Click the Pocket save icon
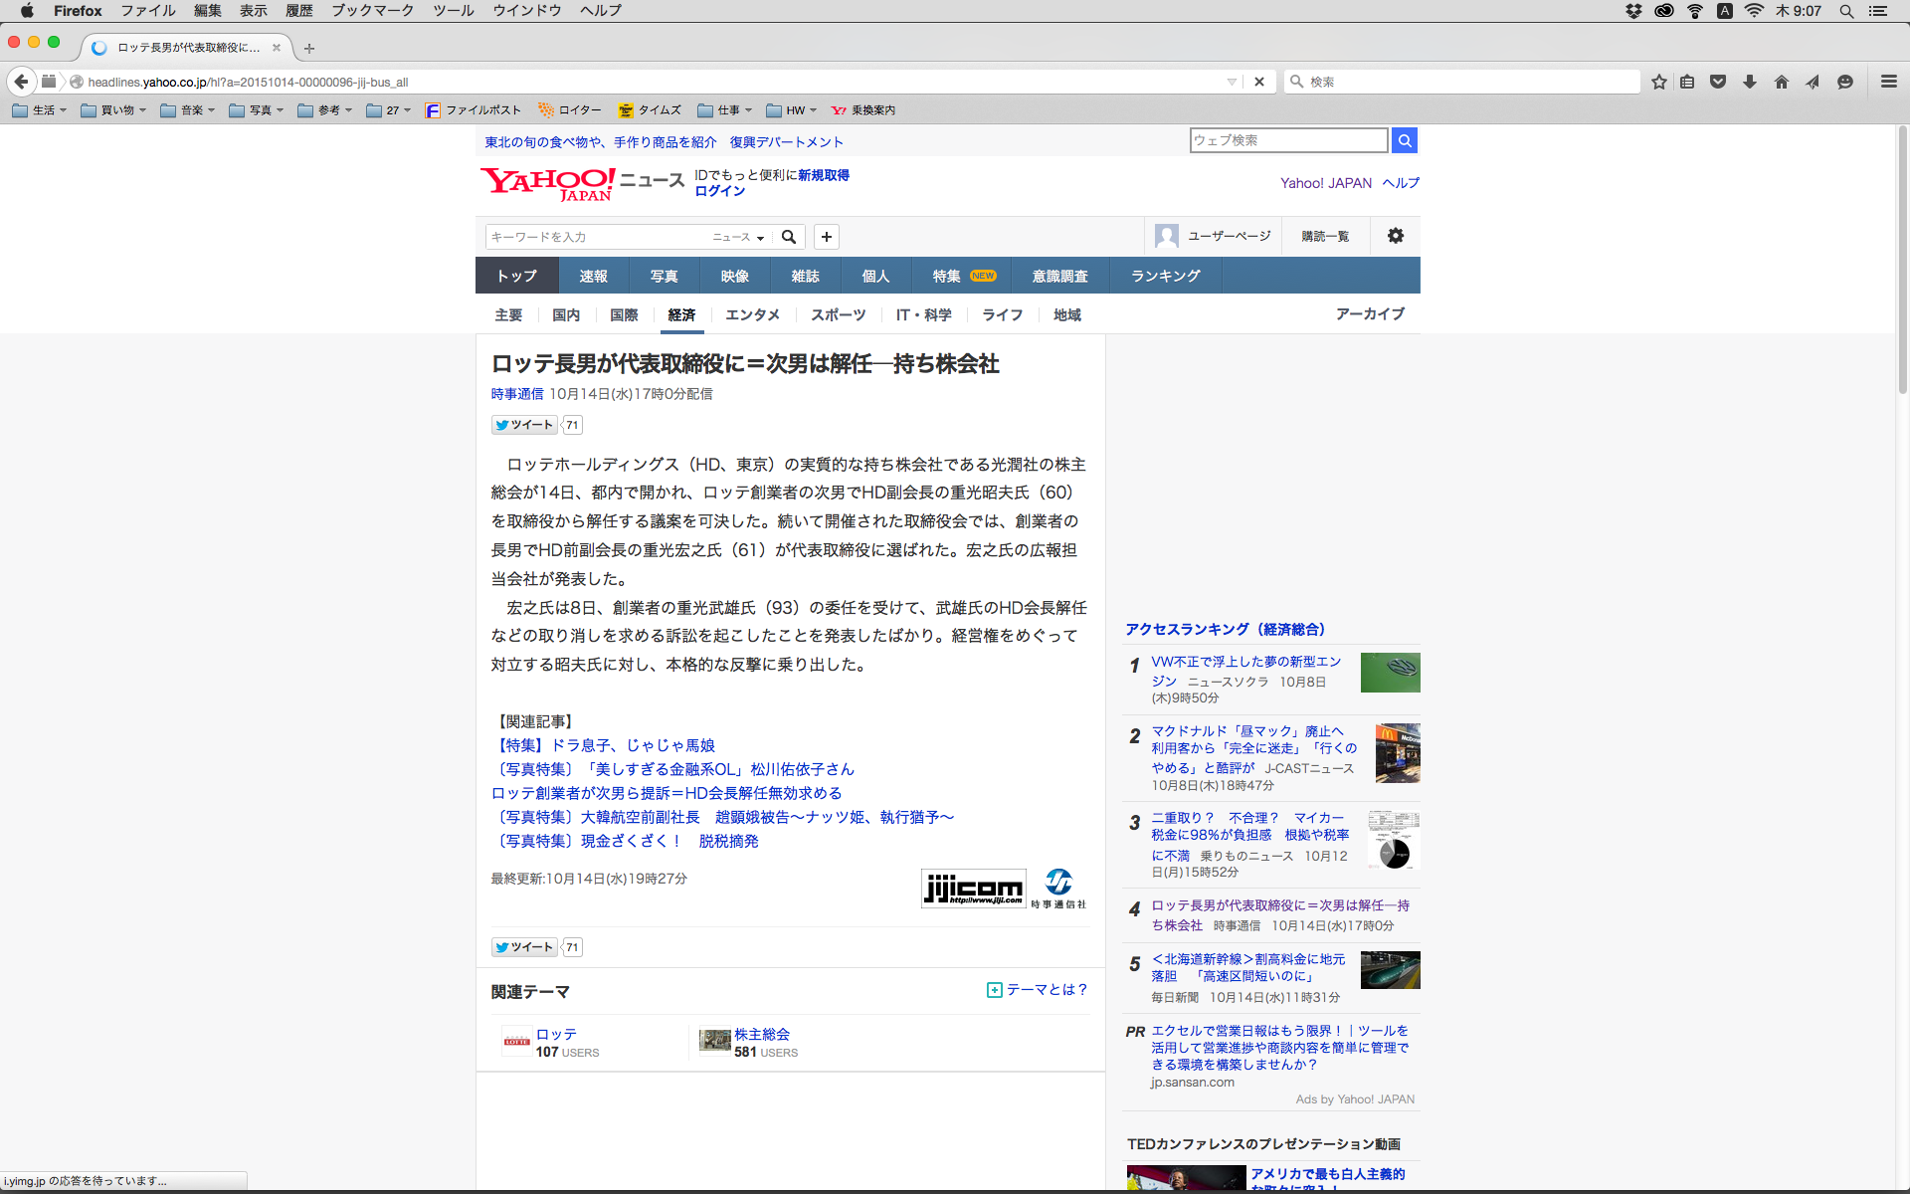The image size is (1910, 1194). pos(1718,82)
